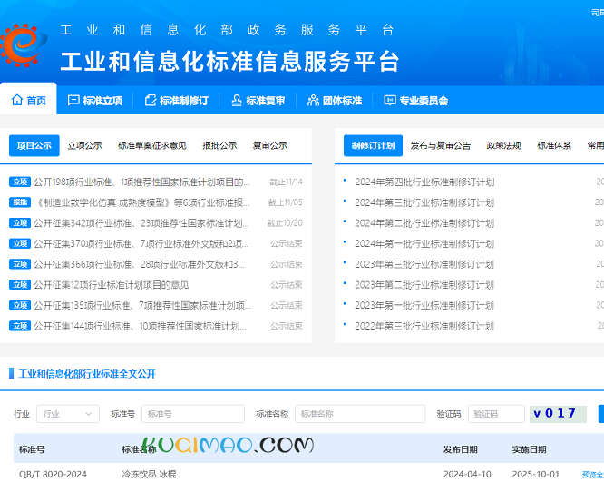The width and height of the screenshot is (604, 482).
Task: Open 2024年第四批行业标准制修订计划 link
Action: (424, 182)
